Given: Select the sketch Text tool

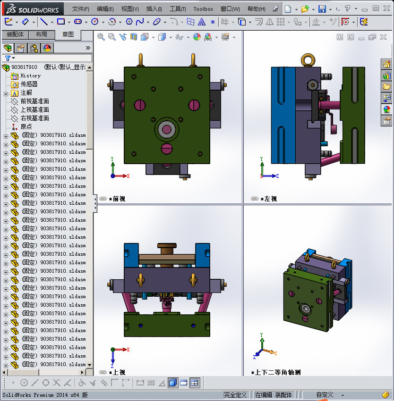Looking at the screenshot, I should 202,22.
